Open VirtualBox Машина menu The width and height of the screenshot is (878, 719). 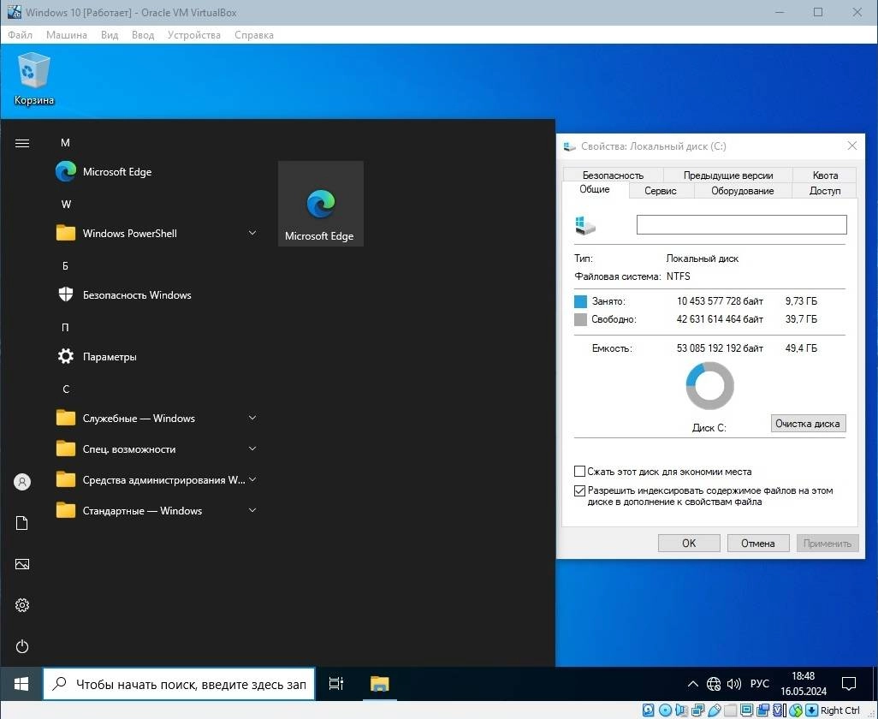click(67, 35)
